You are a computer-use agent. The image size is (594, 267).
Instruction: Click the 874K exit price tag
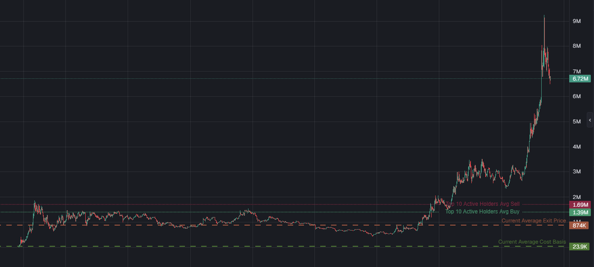(x=579, y=225)
